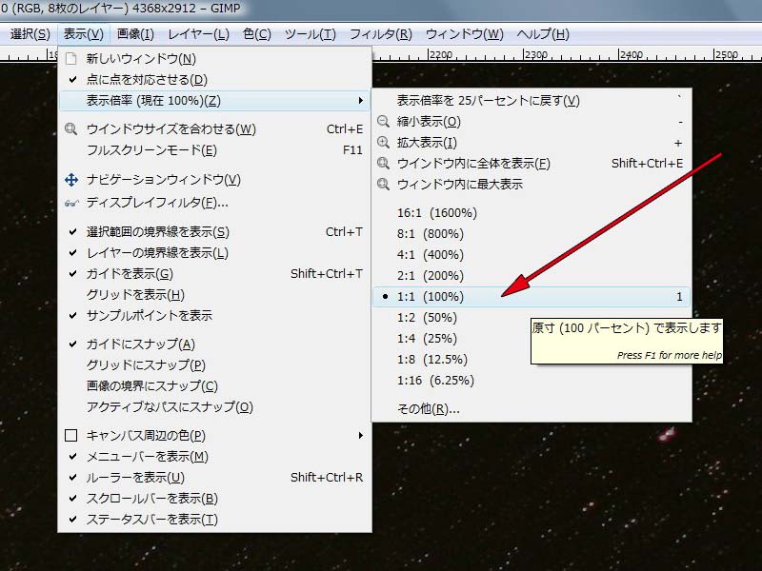Toggle 選択範囲の境界線を表示(S)
Image resolution: width=762 pixels, height=571 pixels.
[x=215, y=232]
